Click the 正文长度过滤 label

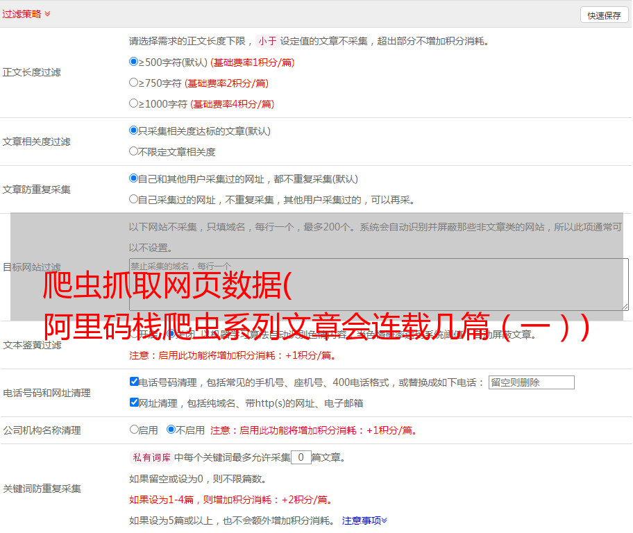(x=31, y=72)
